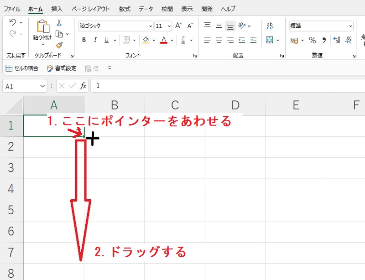Click the Format Painter brush icon
365x280 pixels.
coord(59,45)
